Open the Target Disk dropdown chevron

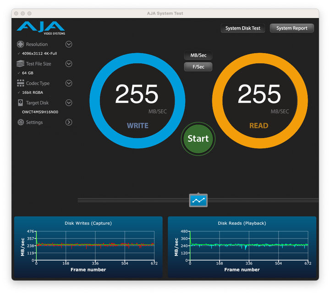click(x=69, y=103)
